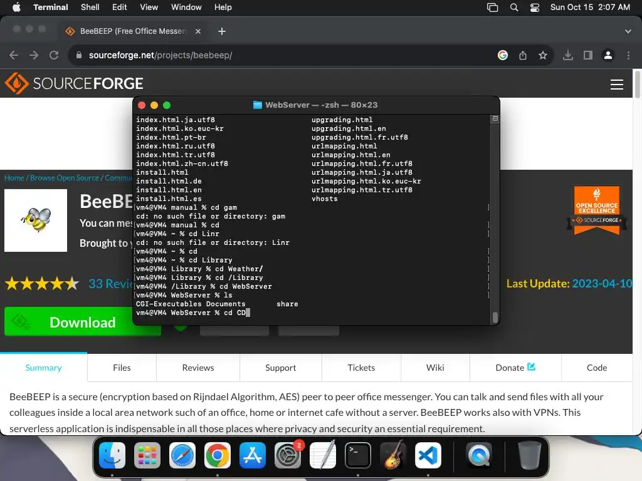The image size is (642, 481).
Task: Click the browser page scrollbar
Action: [637, 85]
